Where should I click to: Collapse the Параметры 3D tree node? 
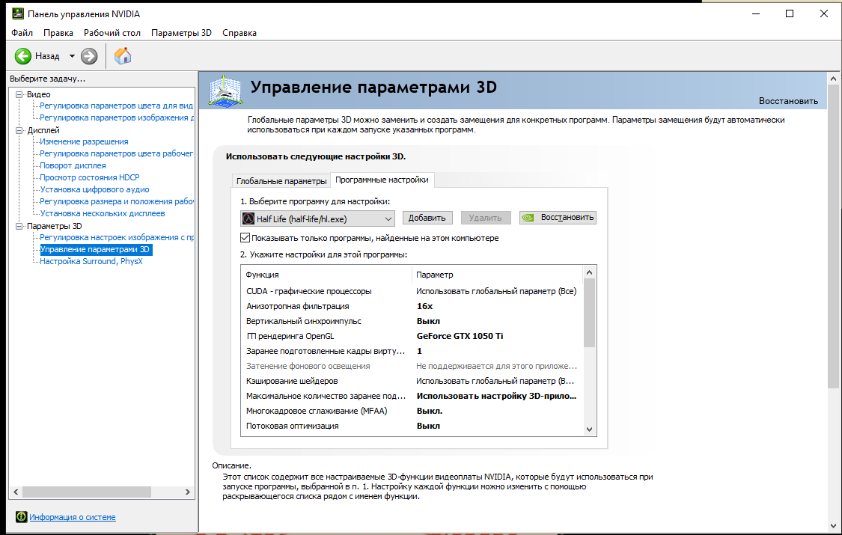click(x=19, y=226)
